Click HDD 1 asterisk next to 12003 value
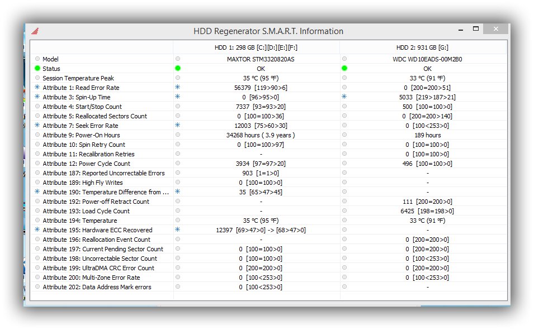 point(178,126)
